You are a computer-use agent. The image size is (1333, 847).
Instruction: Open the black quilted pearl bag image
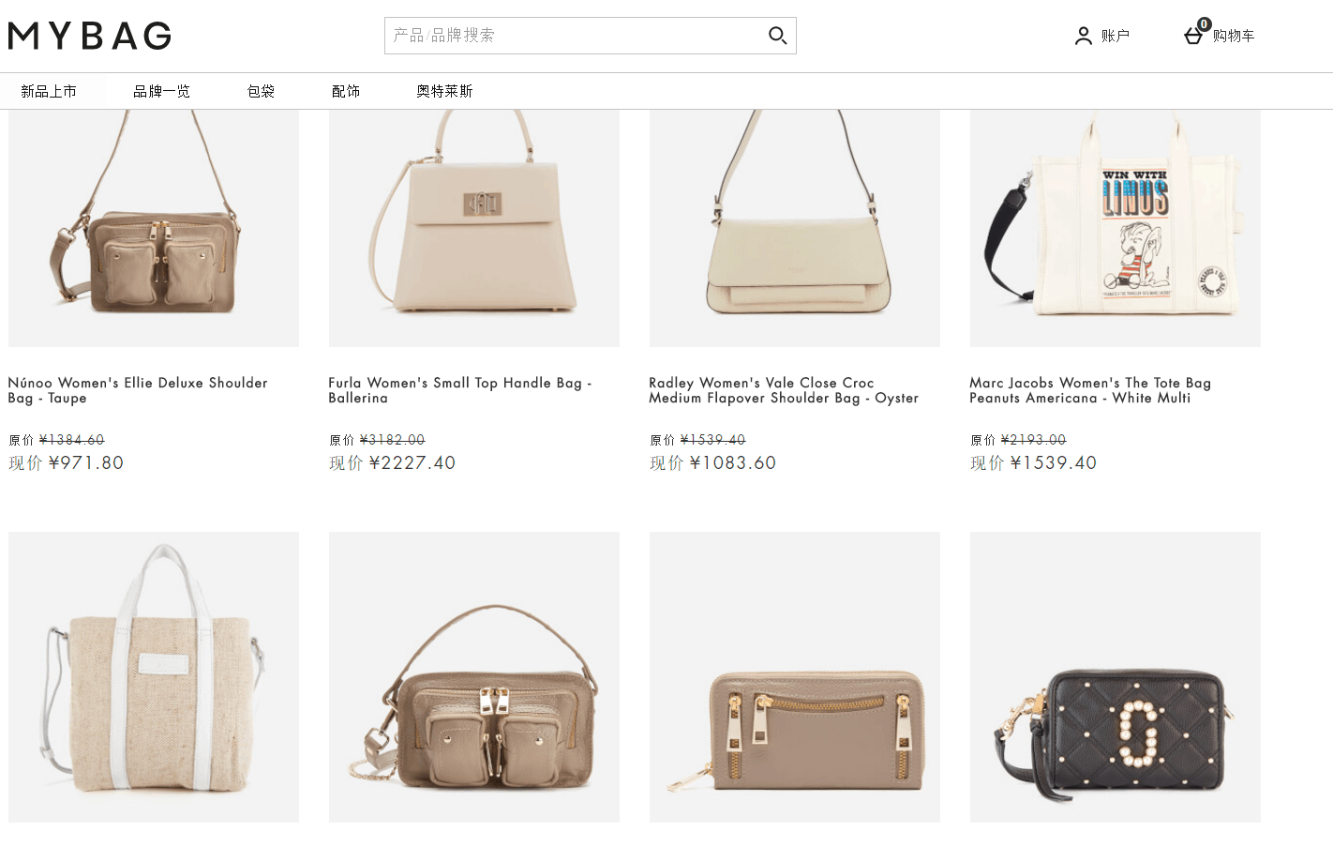(x=1116, y=677)
